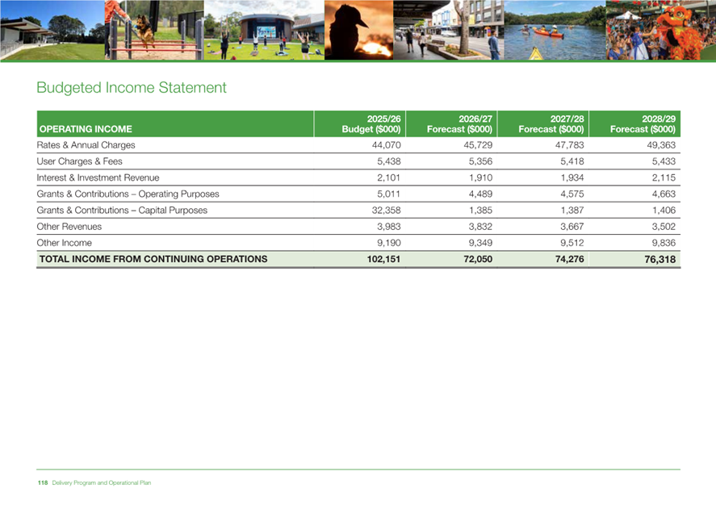716x505 pixels.
Task: Click the value 9,190 for Other Income
Action: click(x=389, y=243)
